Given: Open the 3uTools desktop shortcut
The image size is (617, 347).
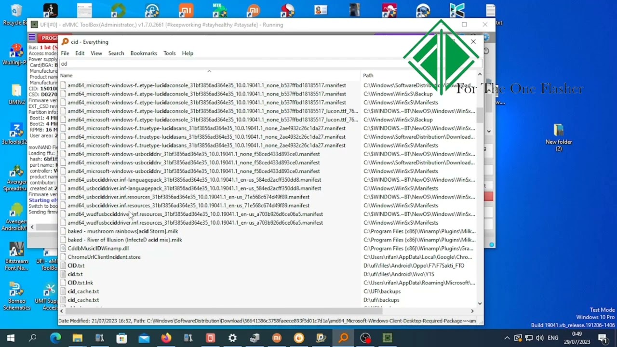Looking at the screenshot, I should [15, 133].
